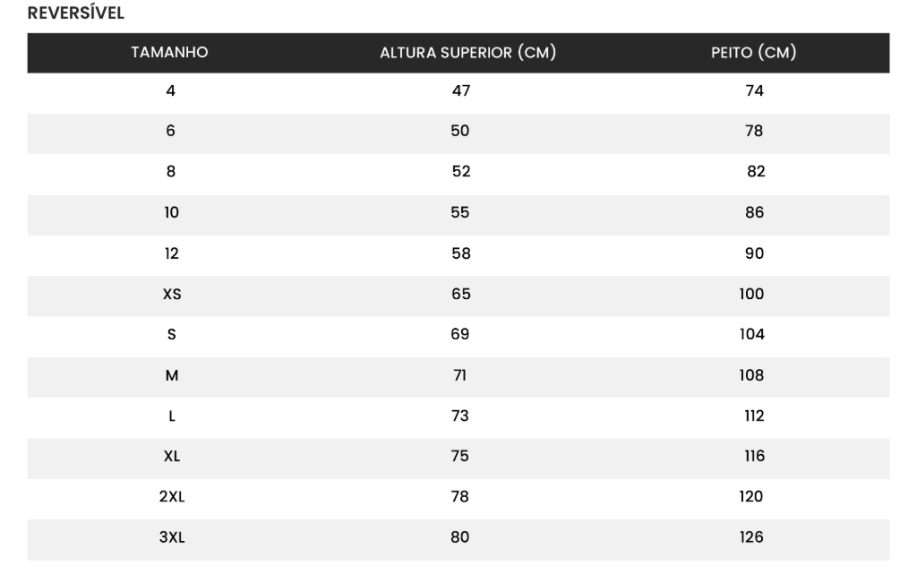Click the 3XL size cell
Viewport: 917px width, 583px height.
pos(171,538)
